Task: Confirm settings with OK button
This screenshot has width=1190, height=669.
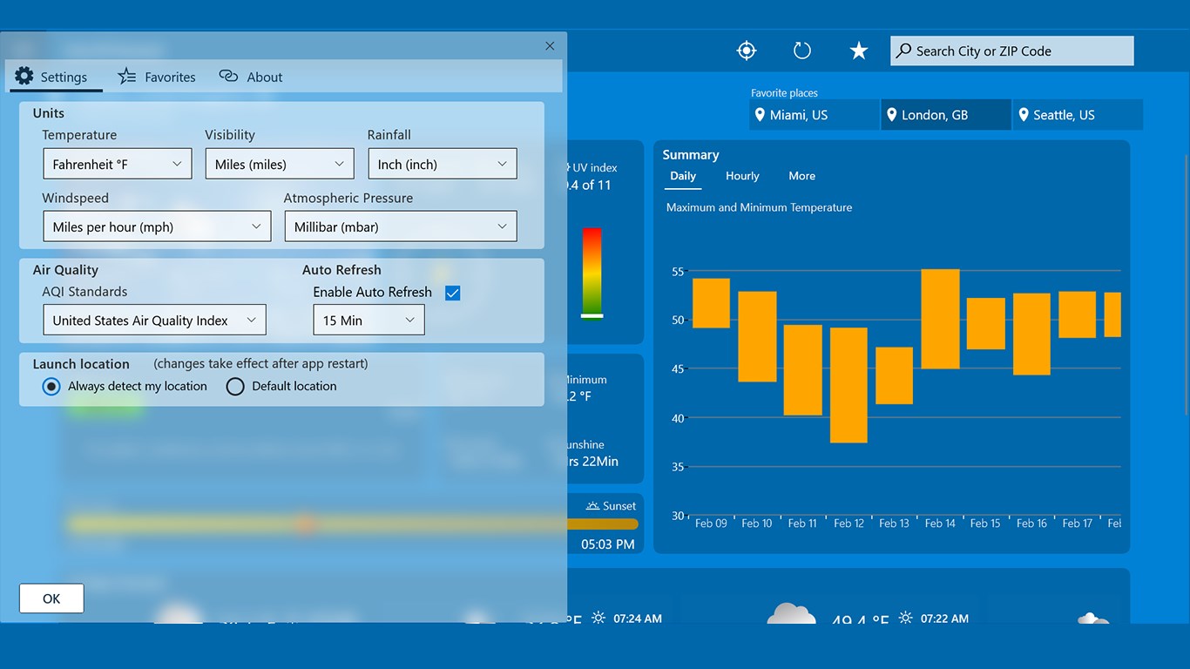Action: click(51, 598)
